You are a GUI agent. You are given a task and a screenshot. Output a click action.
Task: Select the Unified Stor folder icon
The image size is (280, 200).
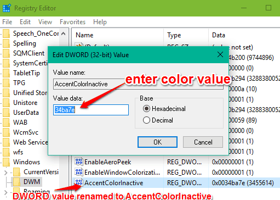pos(7,93)
